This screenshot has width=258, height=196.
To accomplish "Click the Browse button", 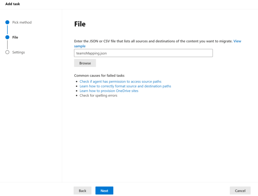I will (85, 63).
